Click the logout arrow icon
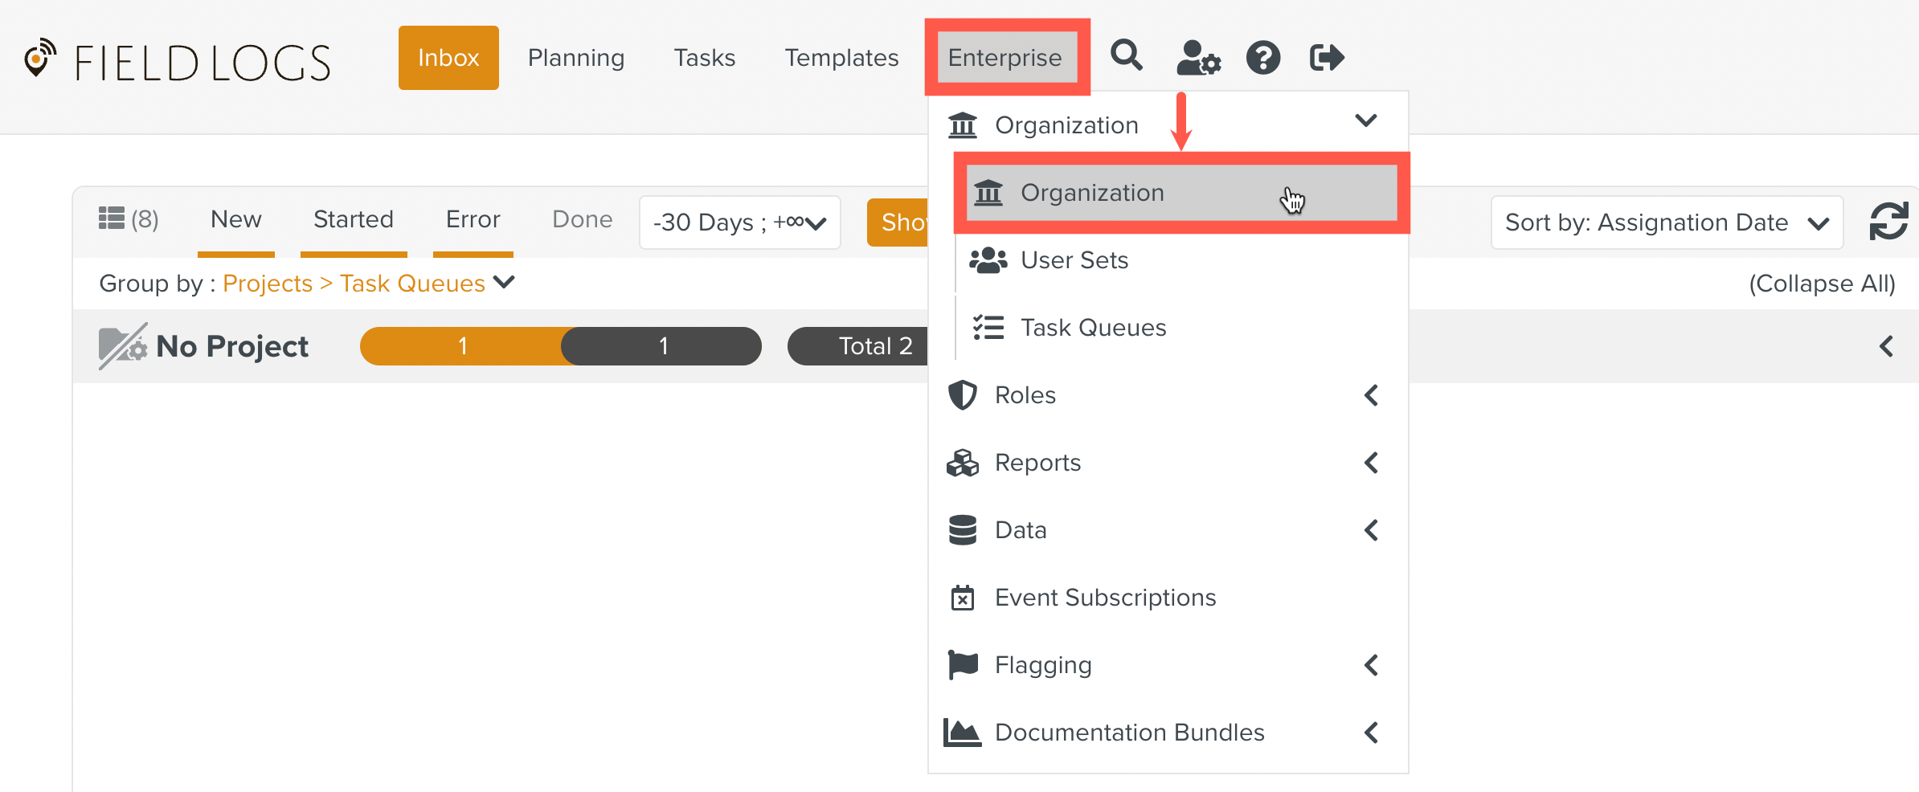 (x=1326, y=58)
